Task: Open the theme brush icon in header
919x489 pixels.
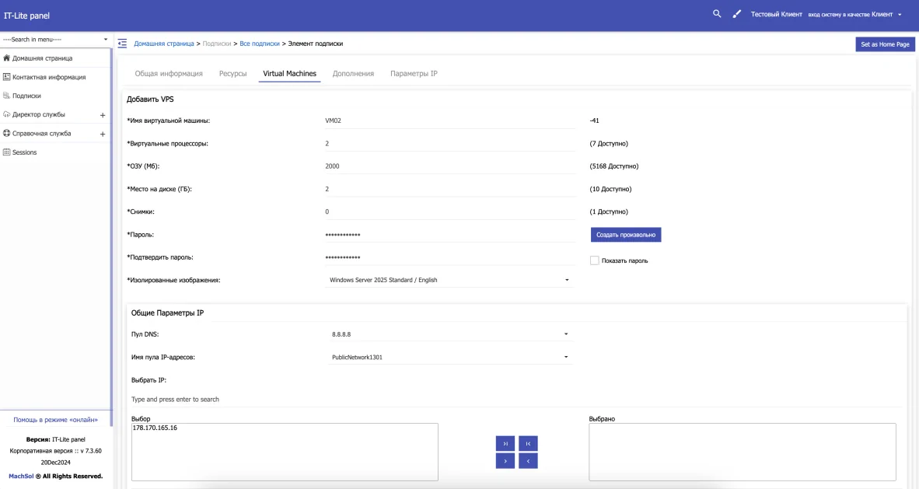Action: (x=737, y=13)
